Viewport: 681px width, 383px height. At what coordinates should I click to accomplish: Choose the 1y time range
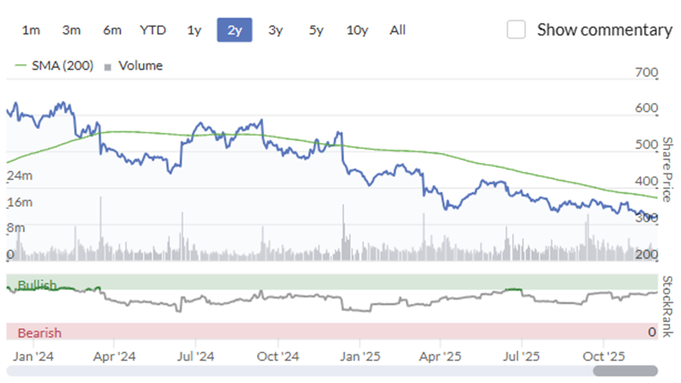[x=194, y=30]
